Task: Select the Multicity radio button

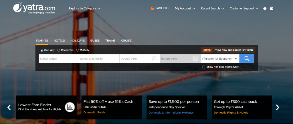Action: (77, 50)
